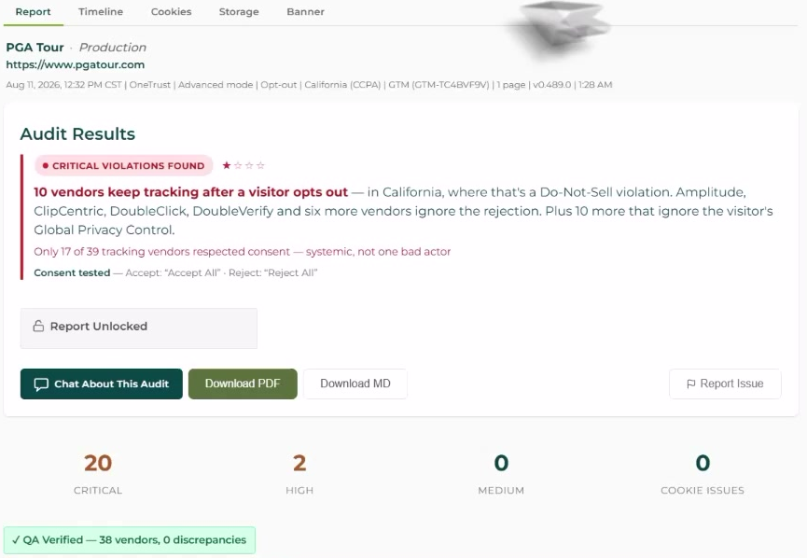The image size is (807, 558).
Task: Open the Banner tab
Action: point(305,12)
